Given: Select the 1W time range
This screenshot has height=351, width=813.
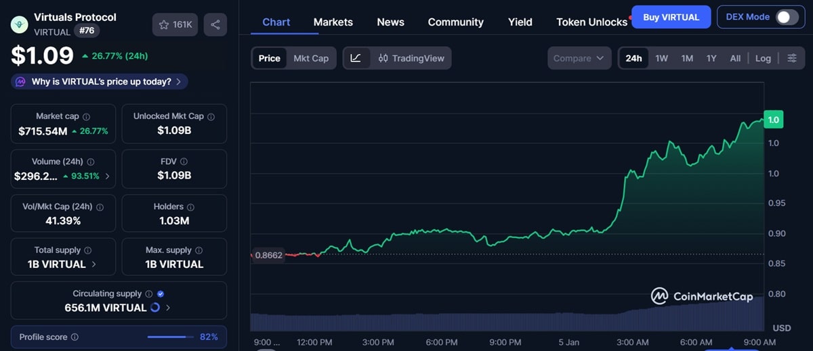Looking at the screenshot, I should [662, 58].
